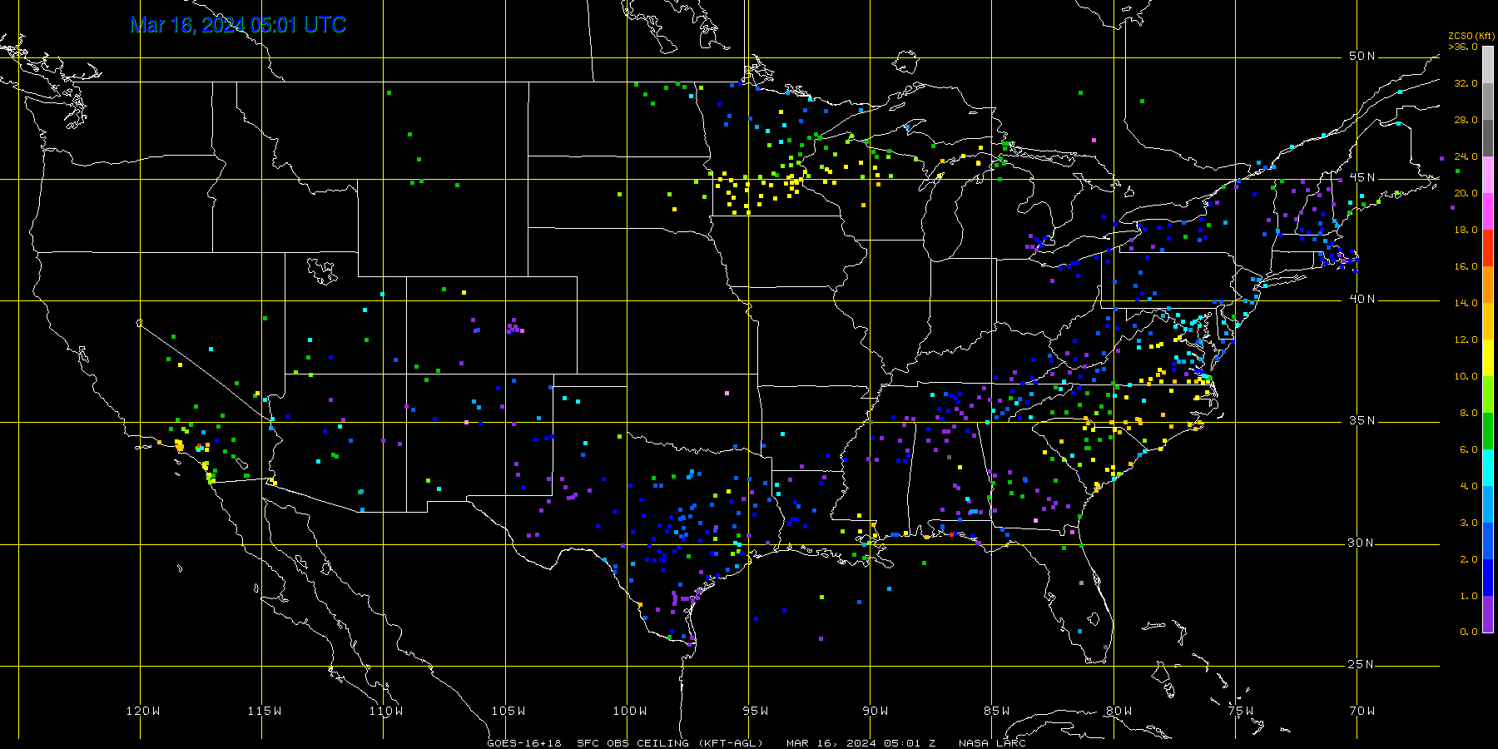Screen dimensions: 1498x749
Task: Select the ZCSO (Kft) colorbar title
Action: [1471, 36]
